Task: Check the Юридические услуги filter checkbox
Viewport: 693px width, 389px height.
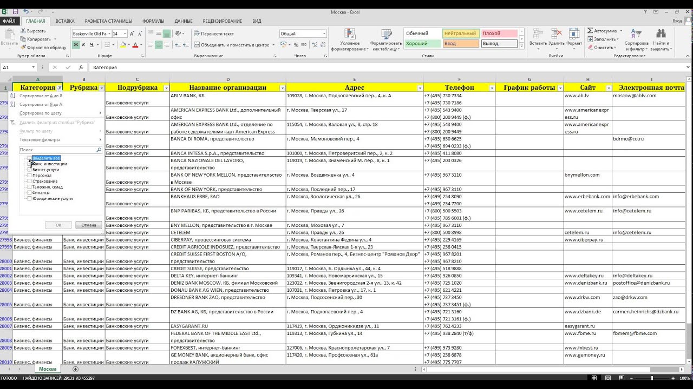Action: coord(30,198)
